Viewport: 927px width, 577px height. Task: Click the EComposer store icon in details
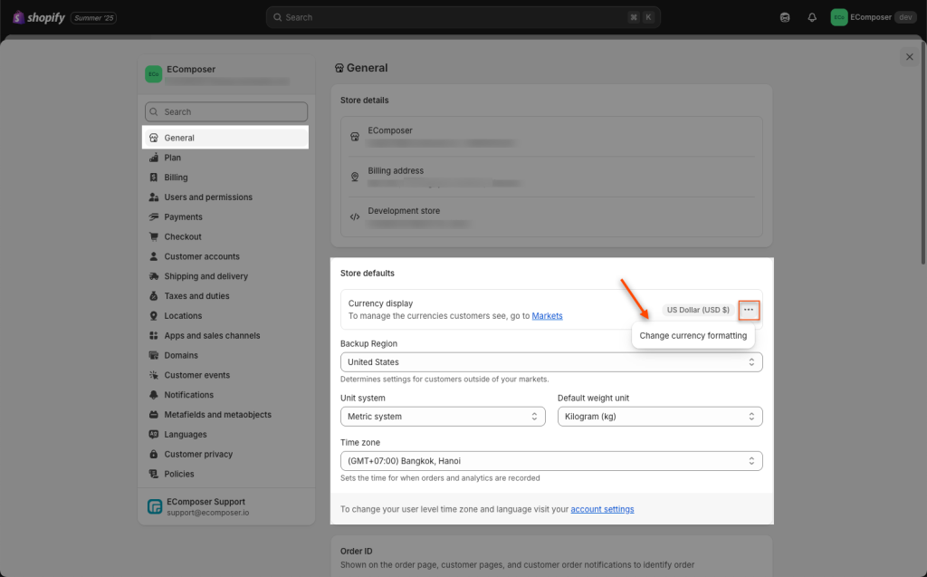(355, 137)
